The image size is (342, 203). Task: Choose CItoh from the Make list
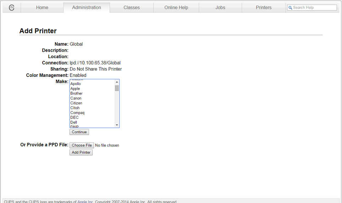[x=92, y=108]
